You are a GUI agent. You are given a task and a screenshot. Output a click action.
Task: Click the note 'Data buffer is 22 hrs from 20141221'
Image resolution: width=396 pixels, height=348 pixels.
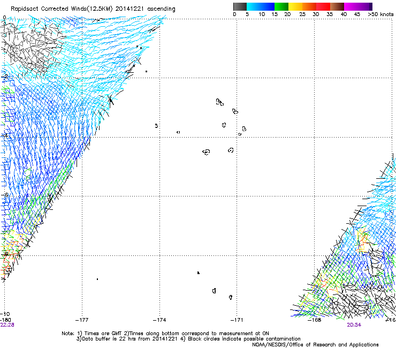click(130, 339)
